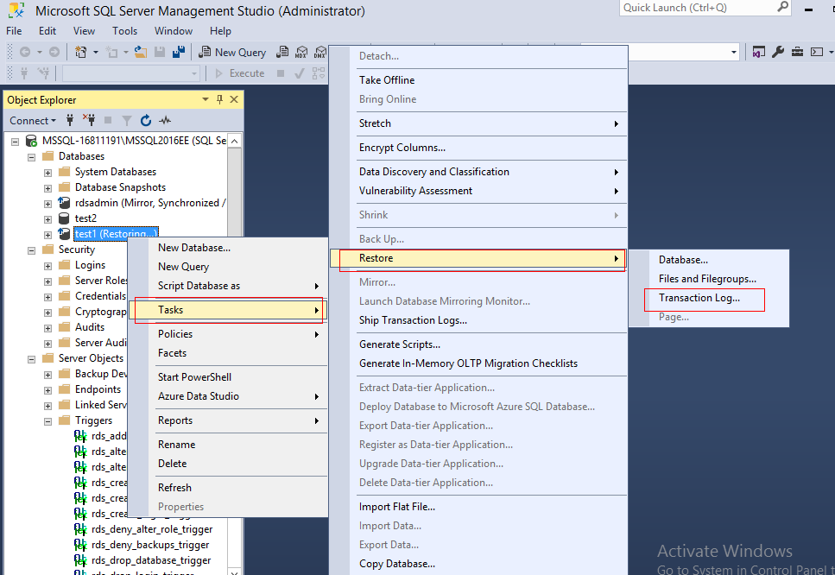The width and height of the screenshot is (835, 575).
Task: Click the single-disk Save icon
Action: pyautogui.click(x=159, y=52)
